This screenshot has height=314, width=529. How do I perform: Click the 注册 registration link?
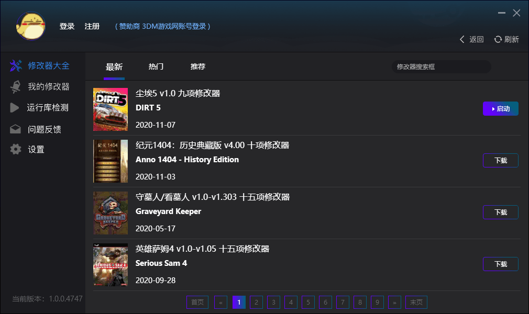(x=92, y=26)
